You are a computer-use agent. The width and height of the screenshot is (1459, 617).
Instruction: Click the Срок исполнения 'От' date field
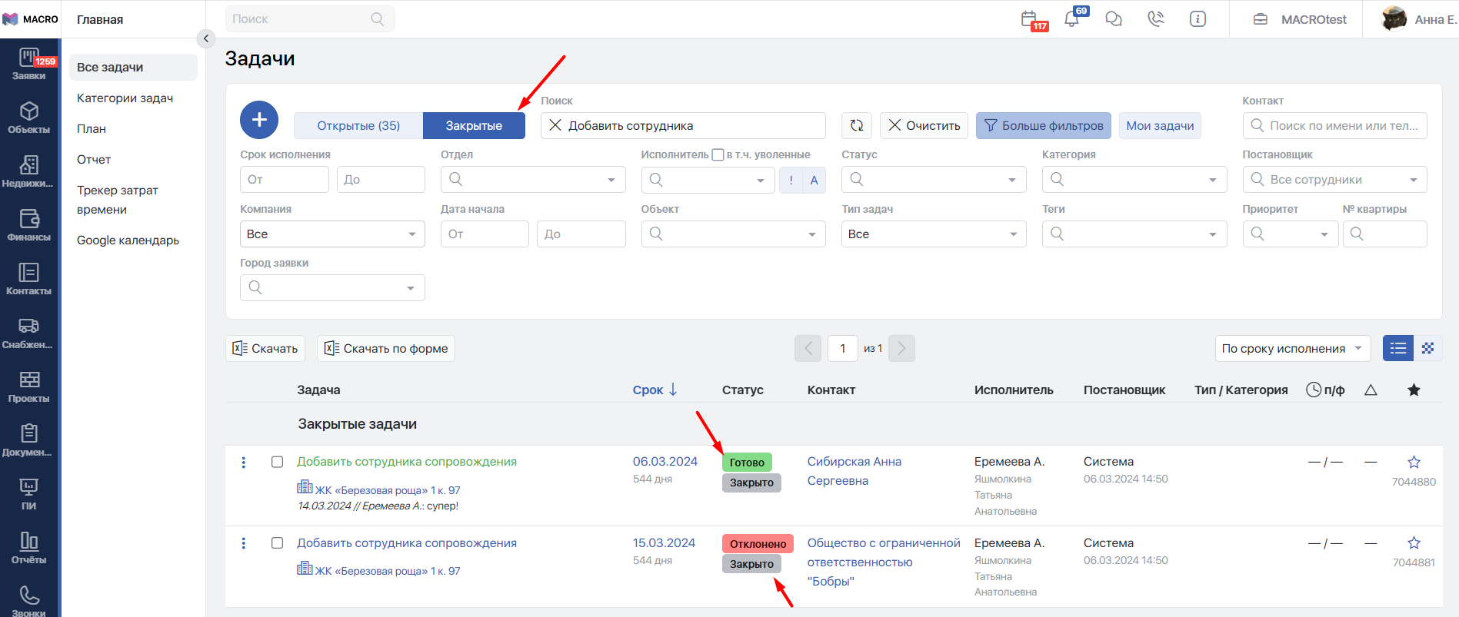[284, 180]
